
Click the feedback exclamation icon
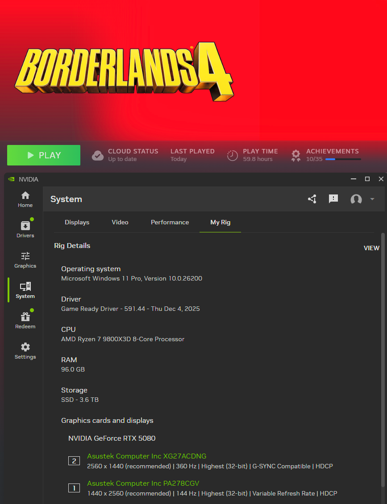coord(333,199)
